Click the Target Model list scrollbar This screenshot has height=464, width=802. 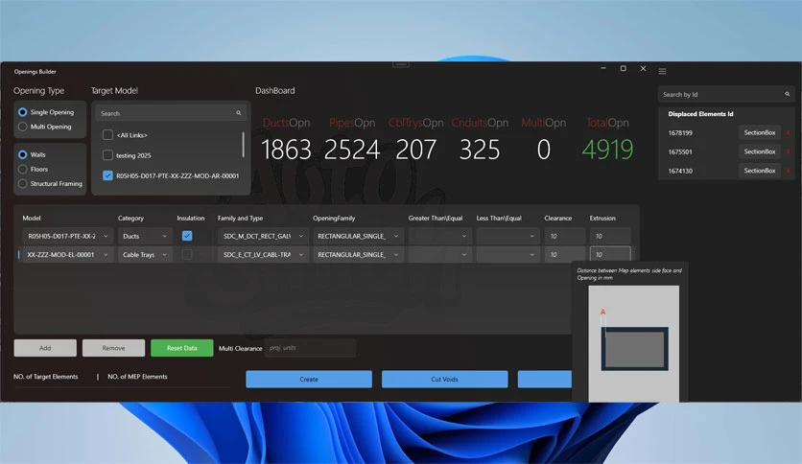243,145
